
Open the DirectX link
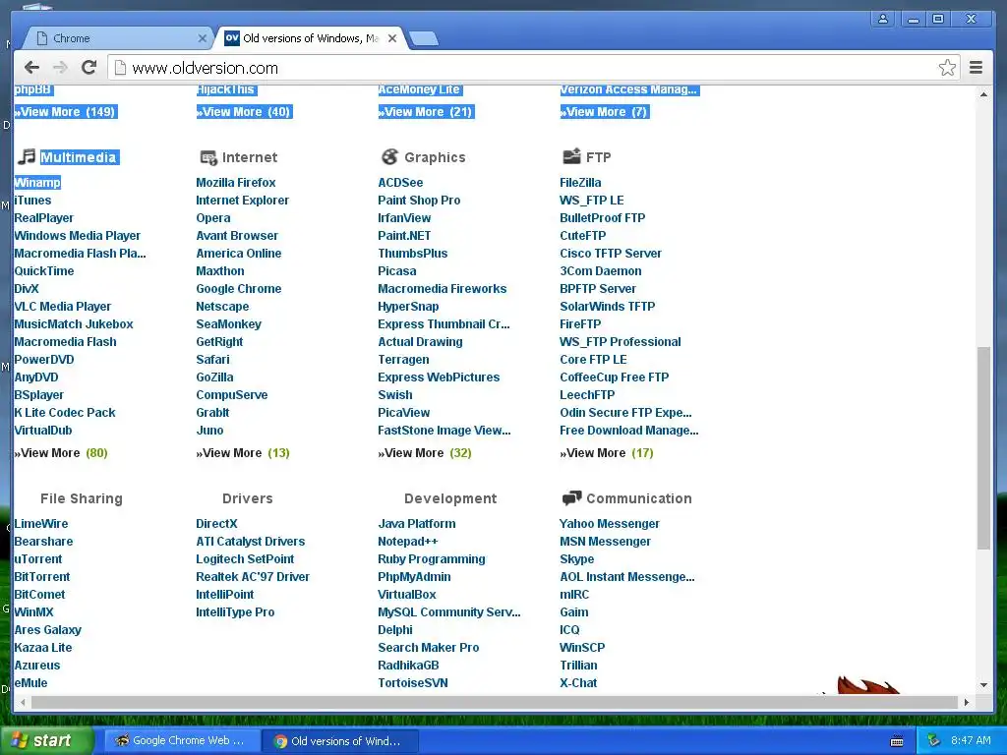pyautogui.click(x=216, y=524)
